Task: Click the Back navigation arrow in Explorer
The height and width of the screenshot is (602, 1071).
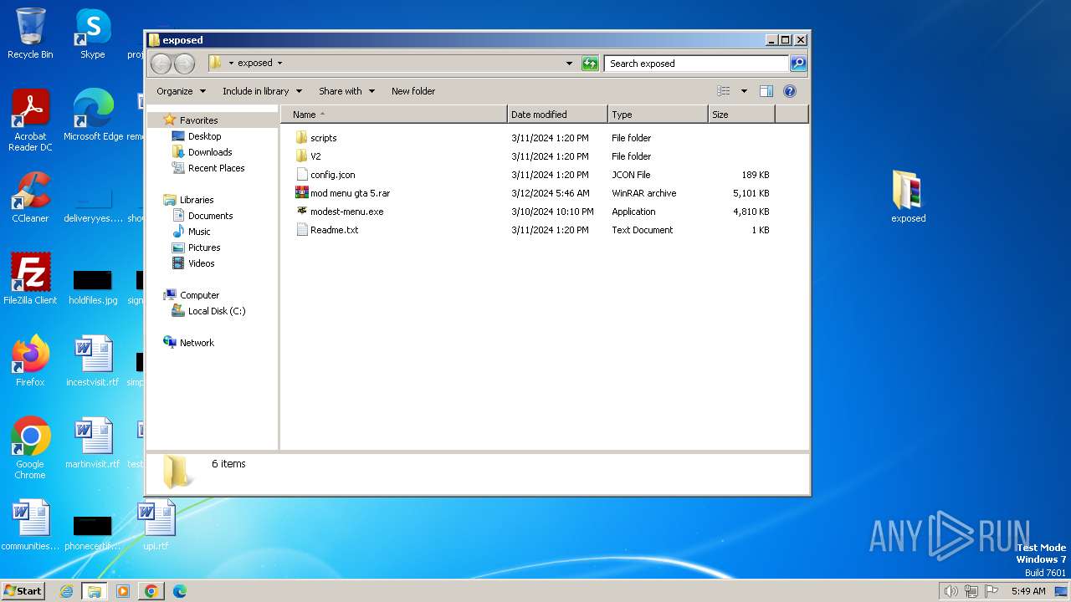Action: pos(161,64)
